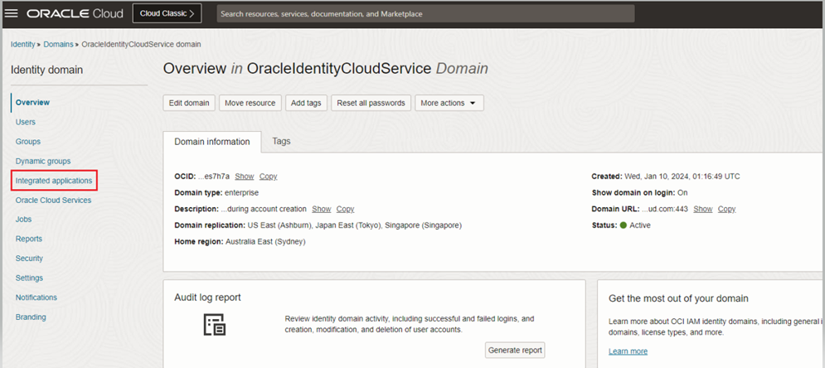Show the full Description
The height and width of the screenshot is (368, 825).
click(x=322, y=209)
